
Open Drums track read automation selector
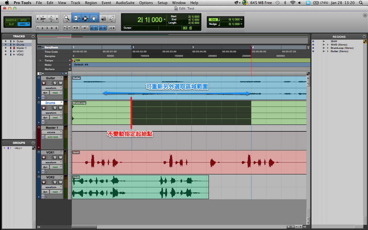(x=56, y=118)
